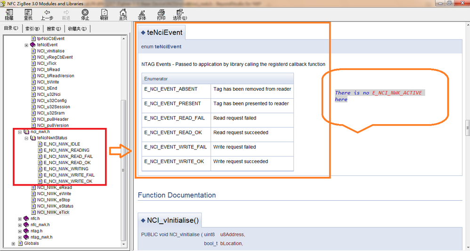This screenshot has height=251, width=470.
Task: Select teNciEvent book in contents tree
Action: click(x=48, y=45)
